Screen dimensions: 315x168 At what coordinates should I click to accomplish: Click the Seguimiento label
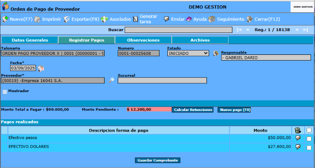pos(231,19)
